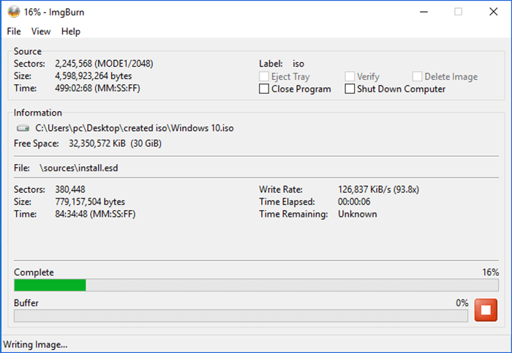Viewport: 512px width, 353px height.
Task: Click the Windows 10.iso destination path
Action: (x=135, y=128)
